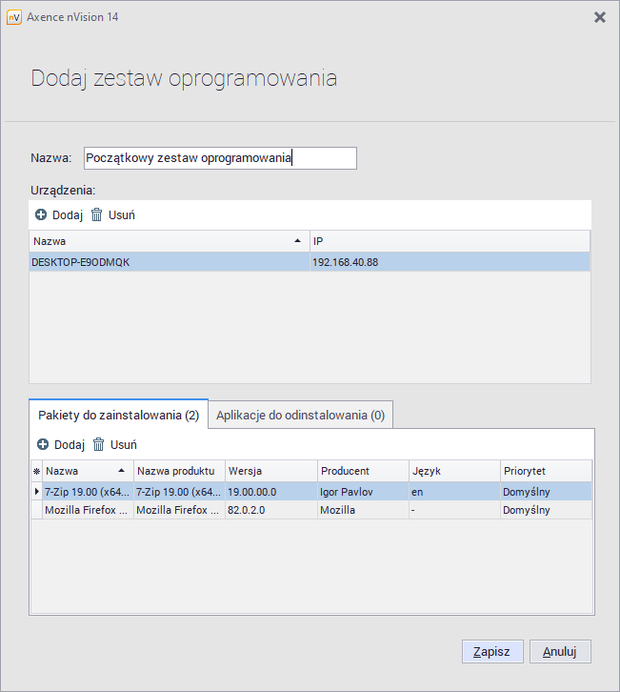This screenshot has width=620, height=692.
Task: Click the trash icon in the packages toolbar
Action: (98, 445)
